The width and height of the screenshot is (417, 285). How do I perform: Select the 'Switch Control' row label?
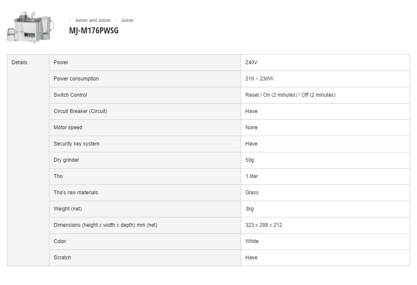[145, 95]
